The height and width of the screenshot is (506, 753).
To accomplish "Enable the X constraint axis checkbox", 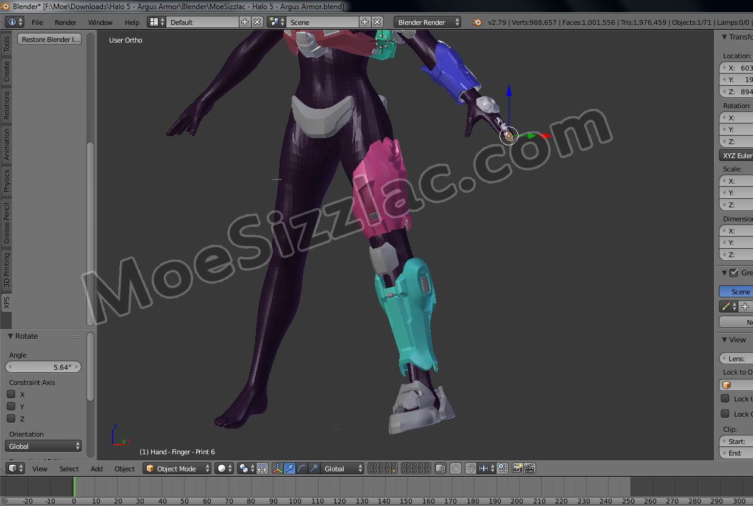I will click(11, 394).
